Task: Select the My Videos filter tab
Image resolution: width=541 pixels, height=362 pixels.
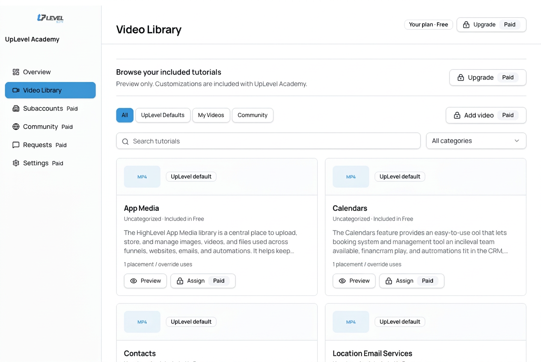Action: (211, 115)
